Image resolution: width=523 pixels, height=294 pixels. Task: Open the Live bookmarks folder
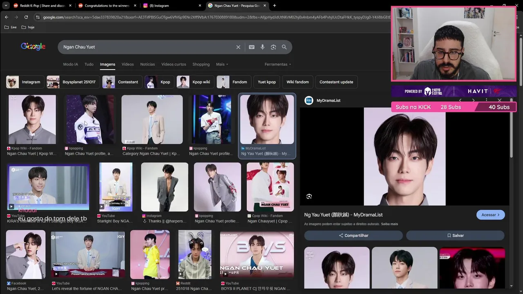point(11,27)
